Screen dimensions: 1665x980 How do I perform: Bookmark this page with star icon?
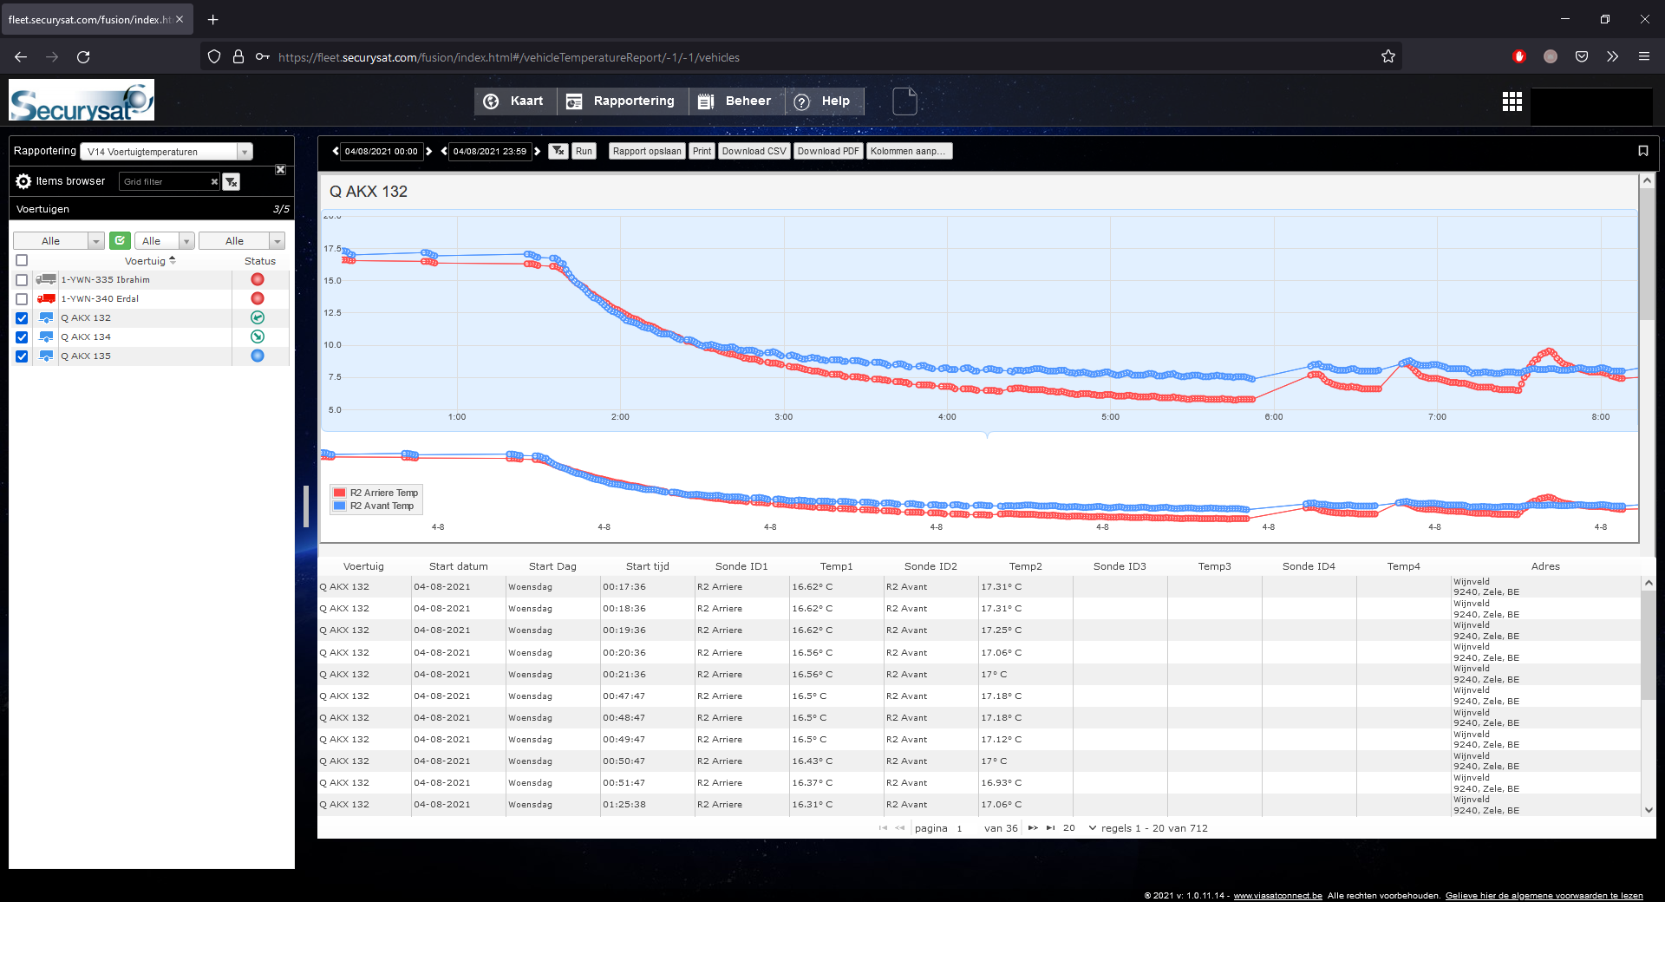pyautogui.click(x=1387, y=56)
